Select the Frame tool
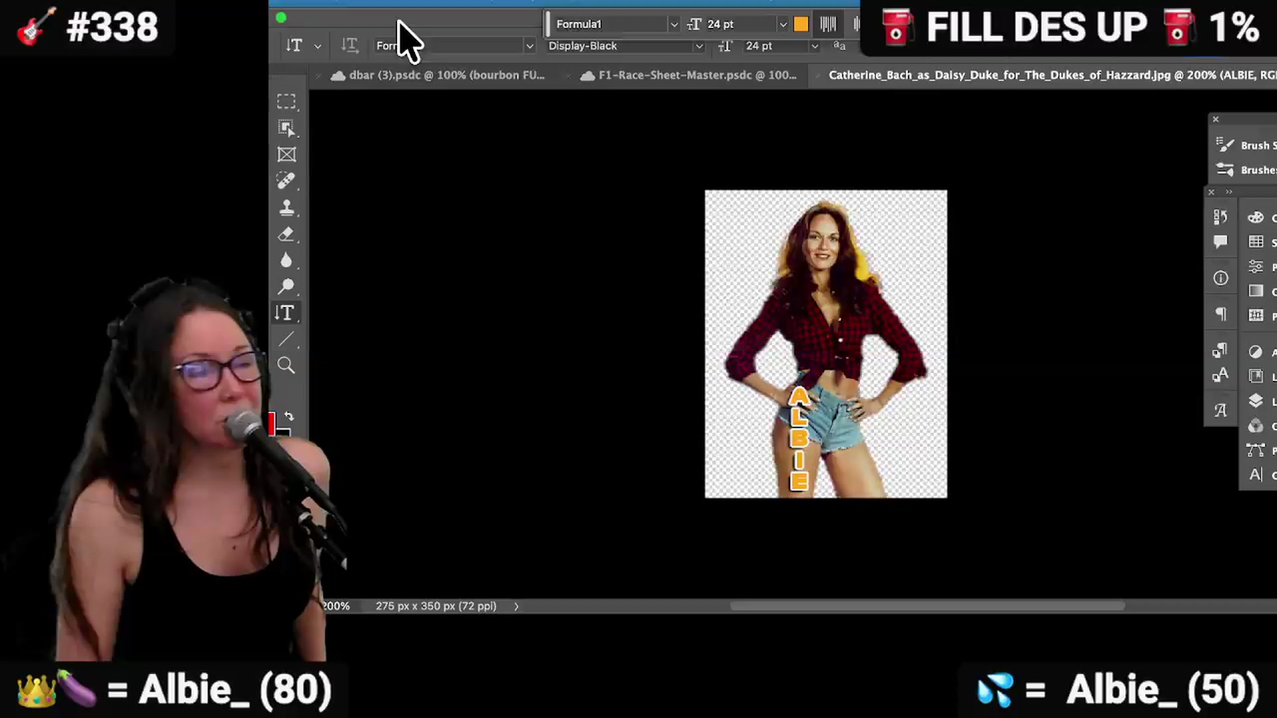The image size is (1277, 718). tap(287, 154)
